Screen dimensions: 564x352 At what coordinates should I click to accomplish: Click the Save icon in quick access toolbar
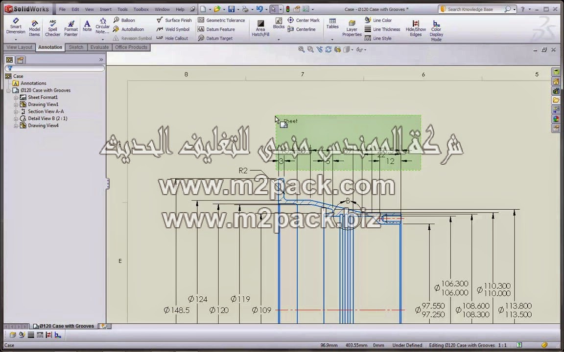point(231,9)
